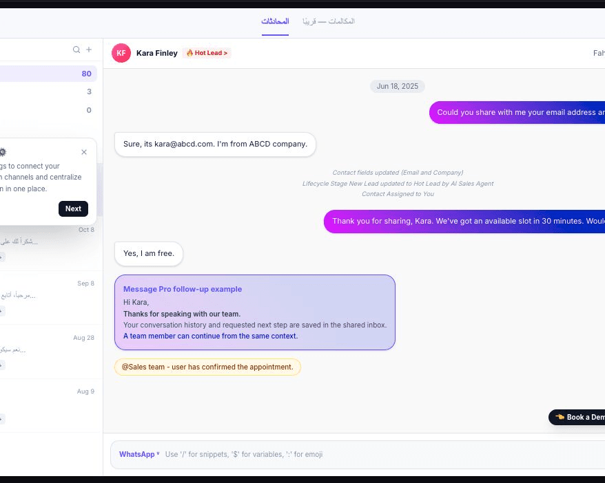Viewport: 605px width, 483px height.
Task: Click the message starting "Thank you for sharing, Kara"
Action: point(464,221)
